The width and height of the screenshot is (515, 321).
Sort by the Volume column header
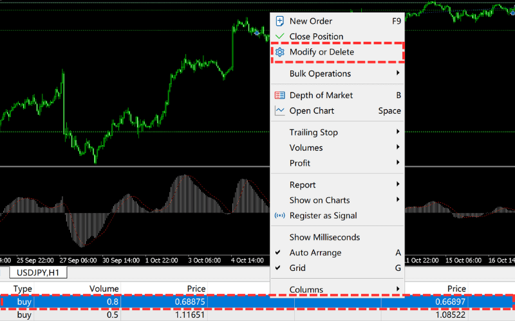104,289
